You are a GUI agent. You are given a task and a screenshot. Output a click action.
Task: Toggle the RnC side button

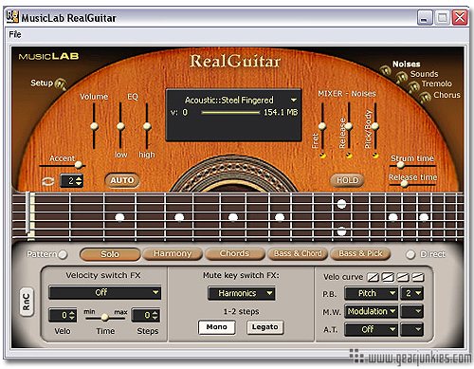(27, 302)
